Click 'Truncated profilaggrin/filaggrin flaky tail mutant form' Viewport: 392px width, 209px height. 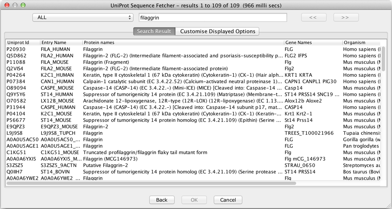click(x=145, y=153)
